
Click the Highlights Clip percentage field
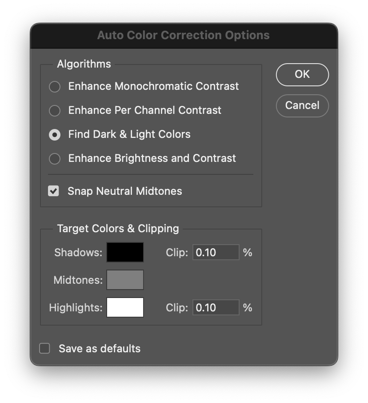[x=216, y=308]
